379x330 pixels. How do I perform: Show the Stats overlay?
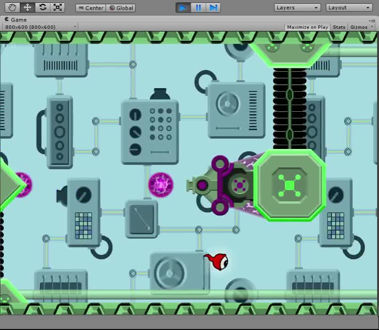pos(339,27)
